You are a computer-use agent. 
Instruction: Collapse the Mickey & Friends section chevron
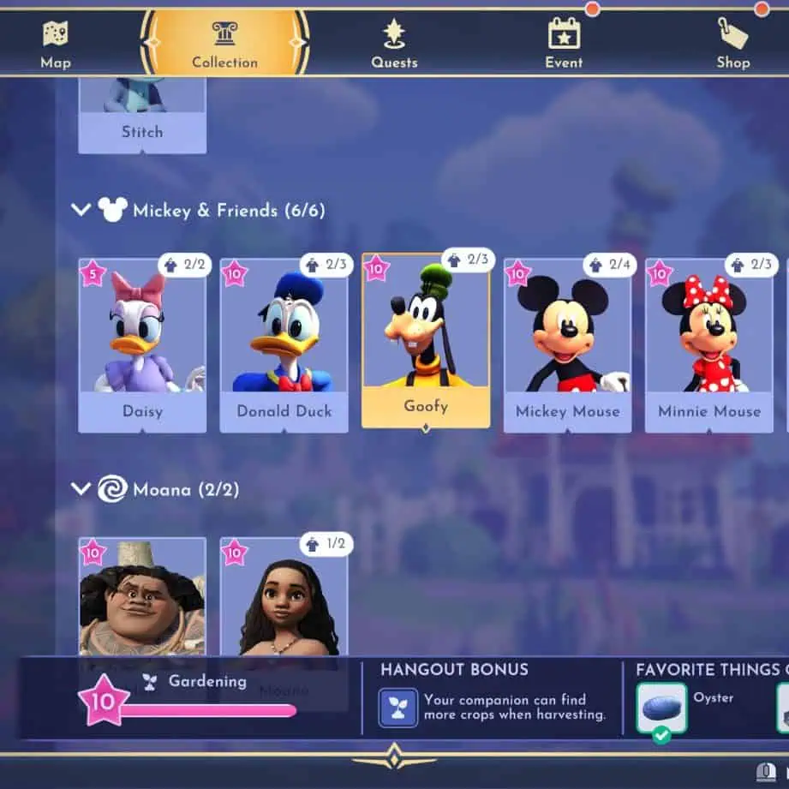click(x=81, y=209)
